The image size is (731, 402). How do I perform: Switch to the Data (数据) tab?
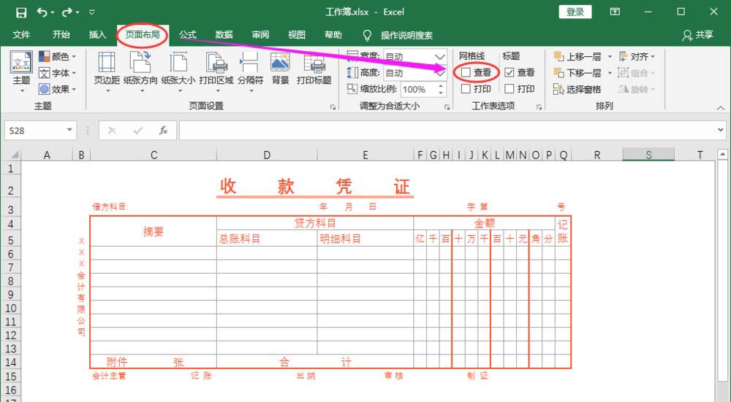pos(224,35)
